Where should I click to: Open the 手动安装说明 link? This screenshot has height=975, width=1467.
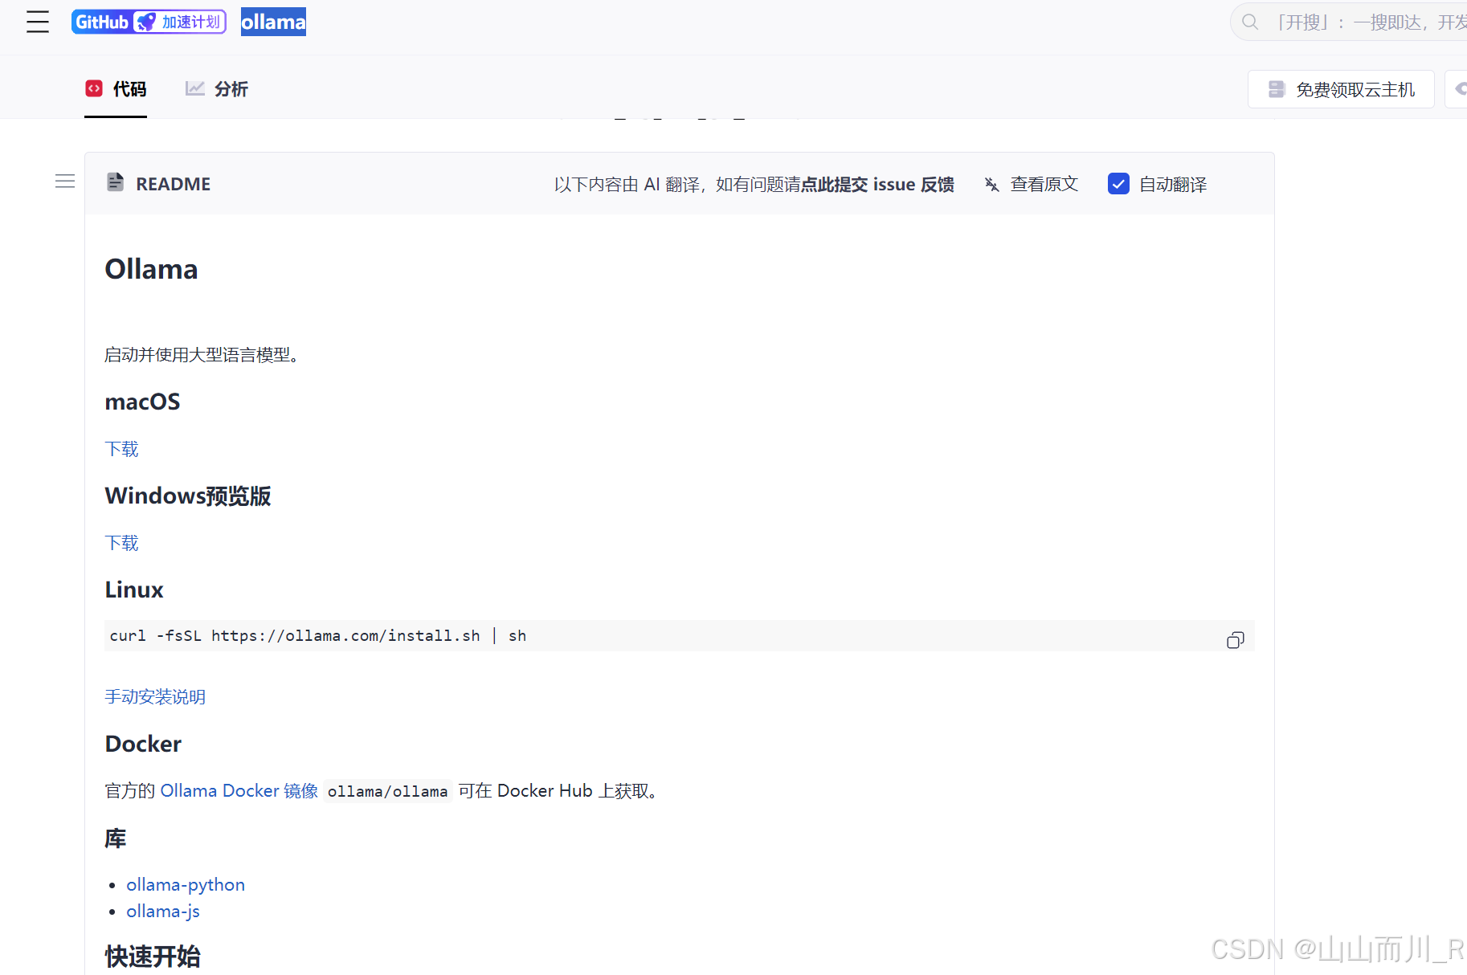tap(155, 696)
